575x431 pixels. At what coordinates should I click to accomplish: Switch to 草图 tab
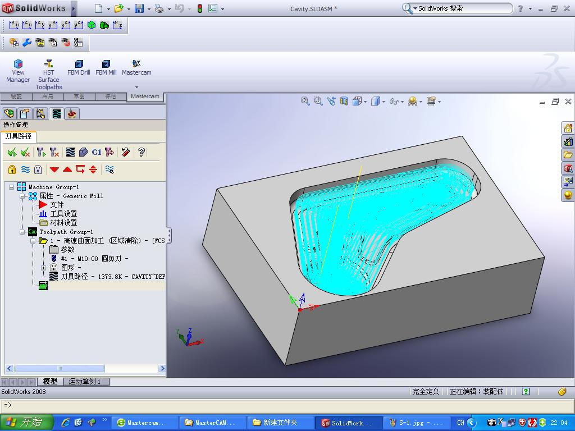tap(79, 97)
